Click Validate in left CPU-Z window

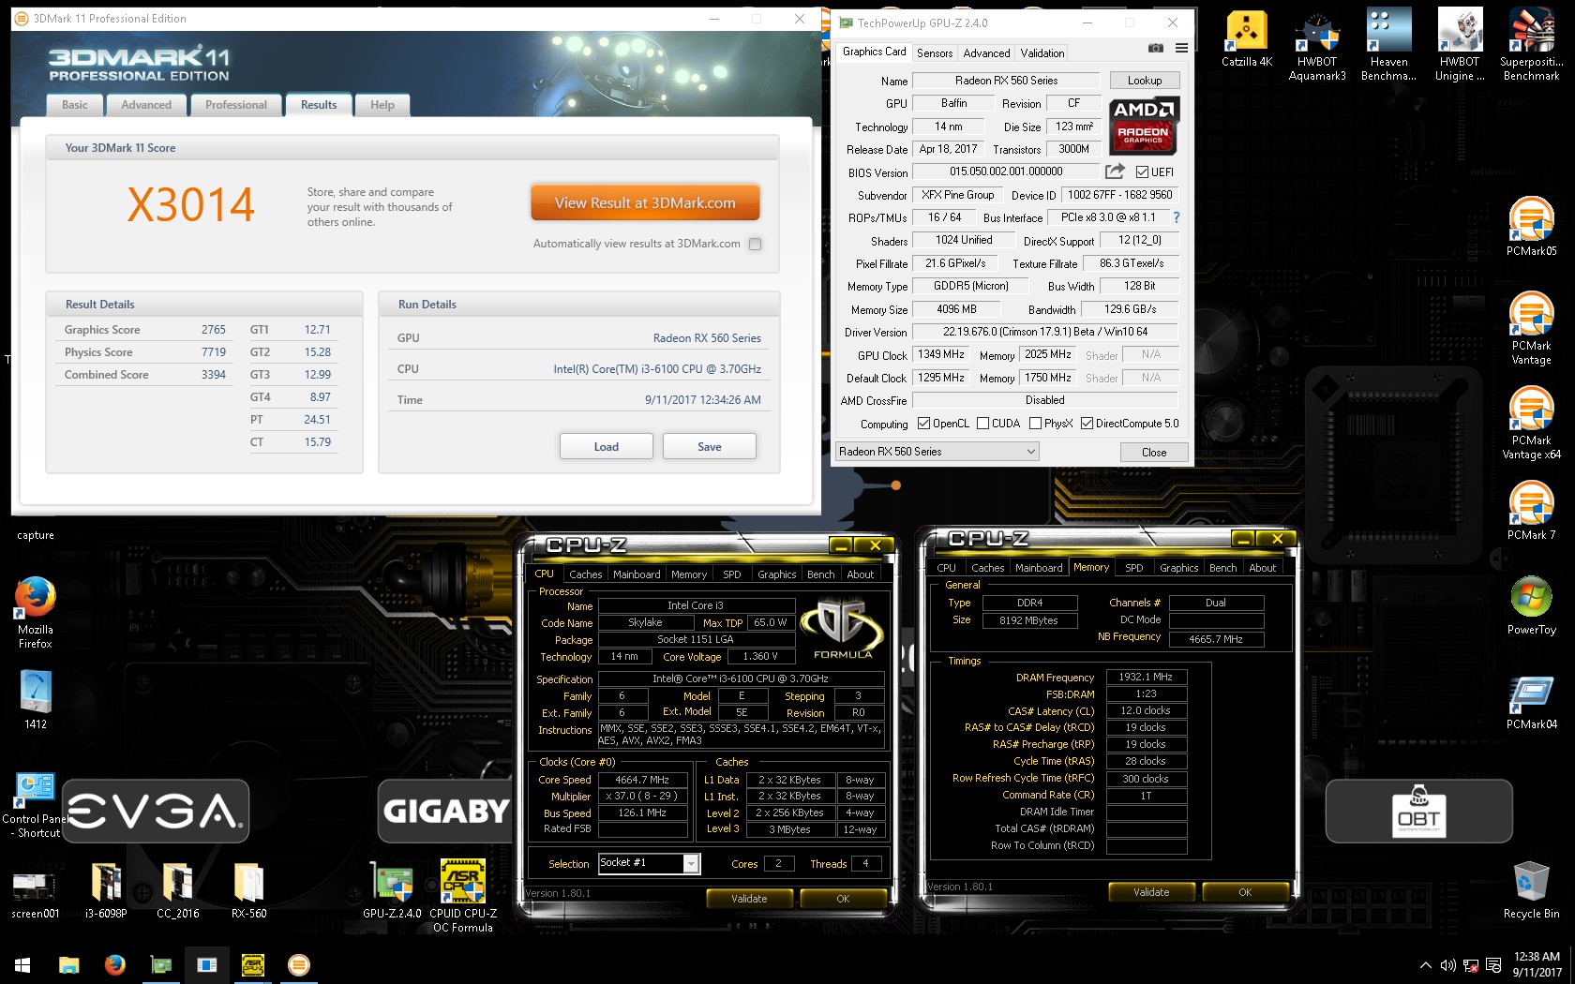pyautogui.click(x=749, y=899)
